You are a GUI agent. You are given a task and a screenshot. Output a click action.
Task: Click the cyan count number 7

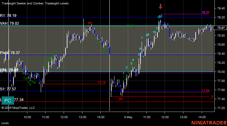click(142, 38)
